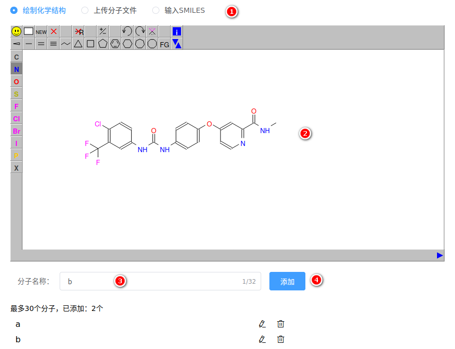Select the benzene ring tool
455x349 pixels.
point(115,44)
